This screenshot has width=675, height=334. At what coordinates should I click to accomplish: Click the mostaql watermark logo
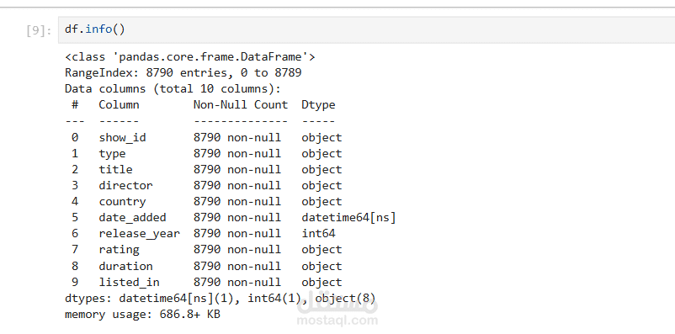coord(337,304)
